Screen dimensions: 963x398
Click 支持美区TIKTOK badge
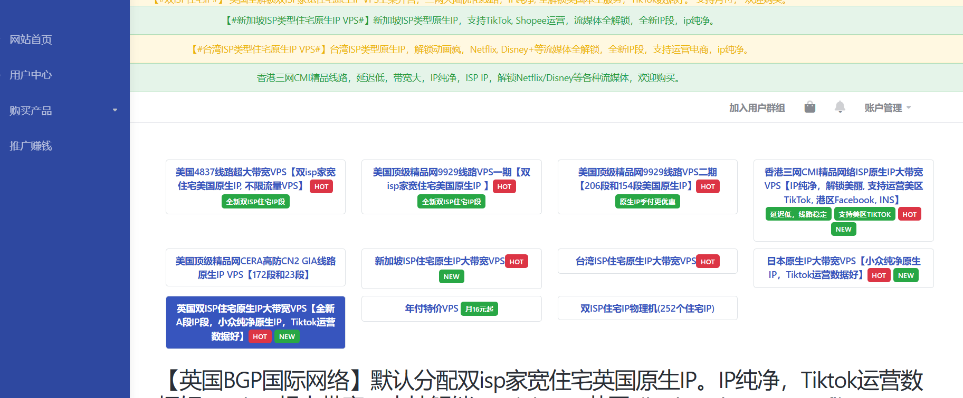(x=864, y=214)
